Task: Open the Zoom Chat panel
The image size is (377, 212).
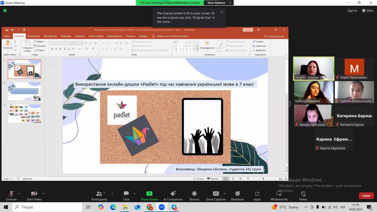Action: (x=126, y=196)
